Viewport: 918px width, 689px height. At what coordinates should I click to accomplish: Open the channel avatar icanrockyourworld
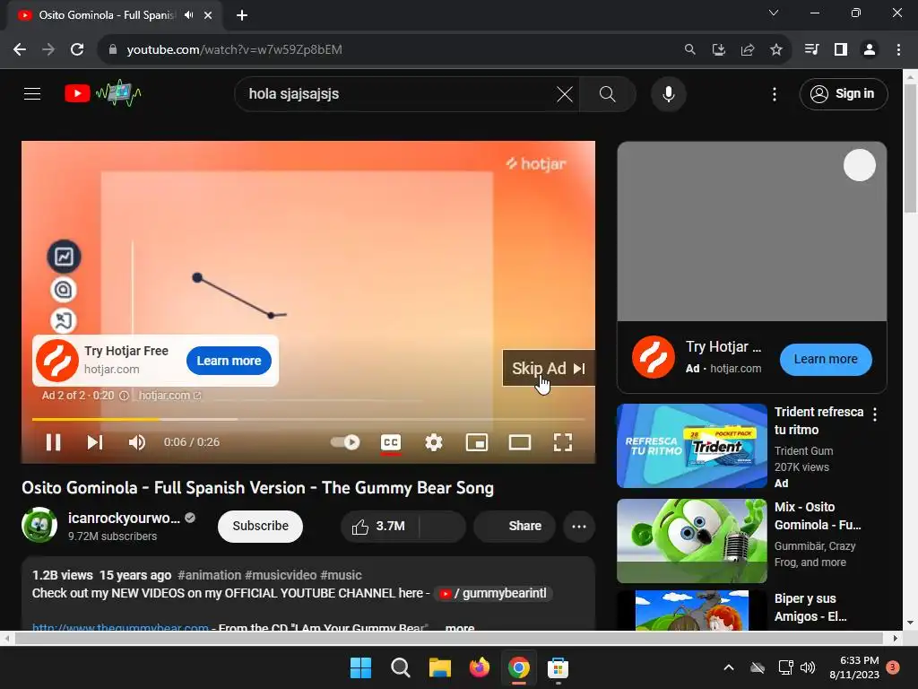click(39, 525)
